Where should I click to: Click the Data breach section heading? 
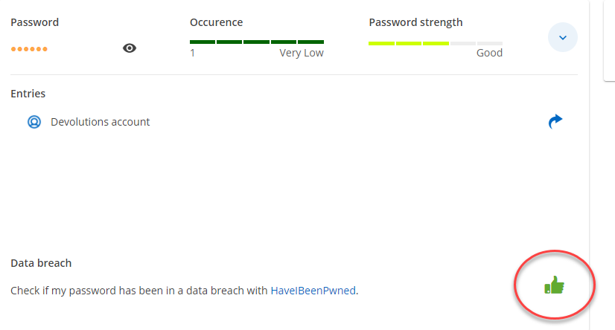coord(41,263)
